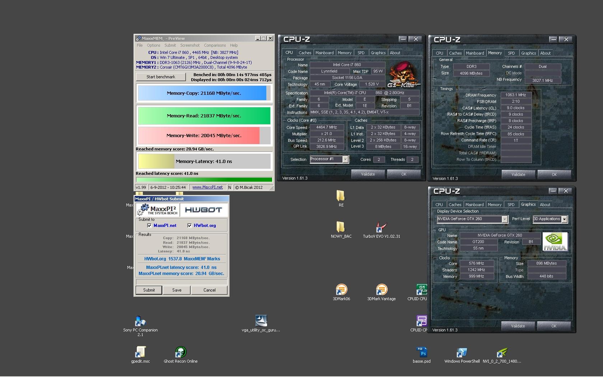Open the Perf Level 3D Applications dropdown
Image resolution: width=603 pixels, height=377 pixels.
(564, 219)
